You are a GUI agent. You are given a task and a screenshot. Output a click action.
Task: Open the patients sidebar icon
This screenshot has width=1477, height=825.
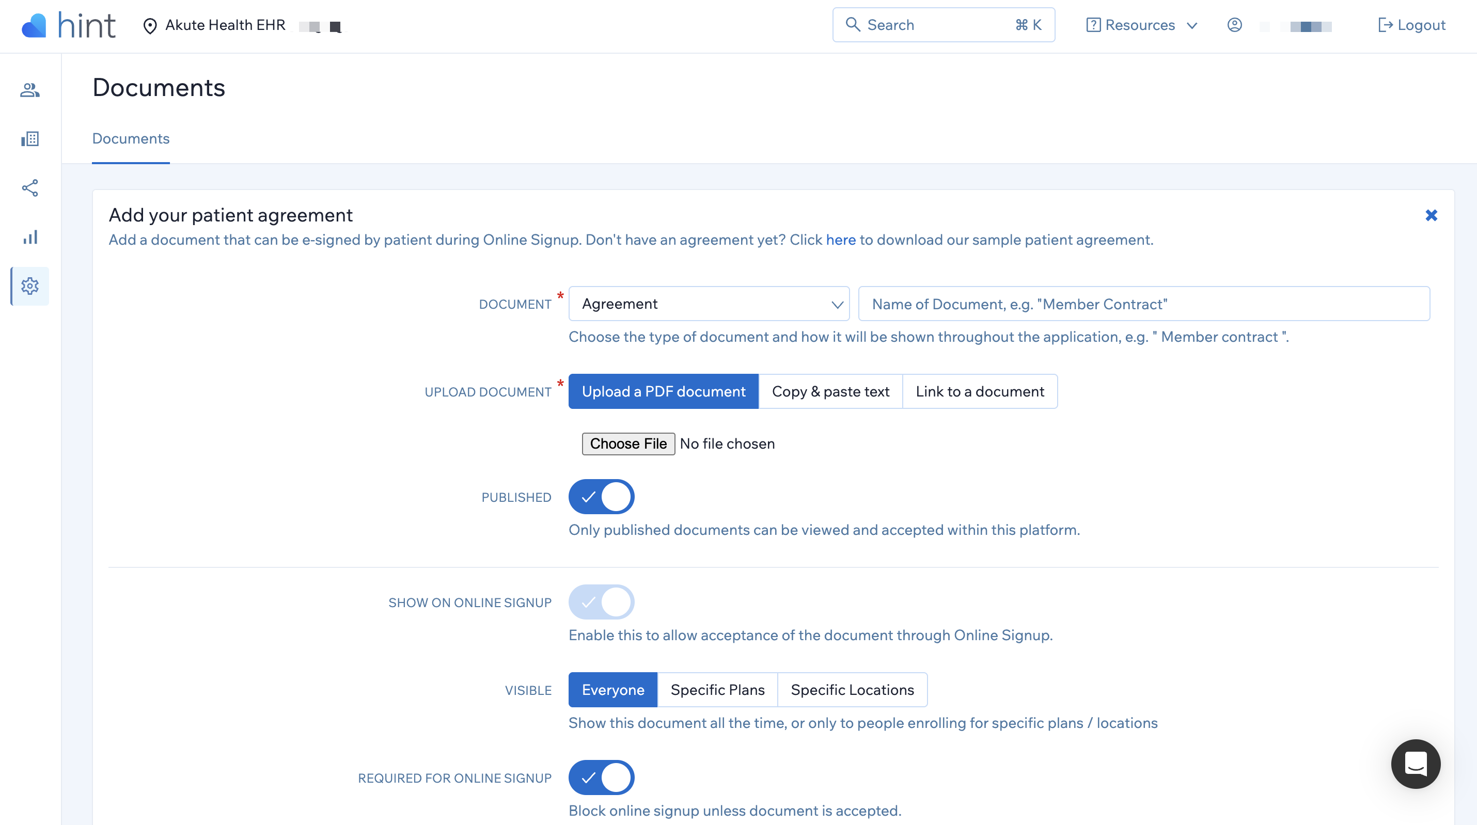(30, 90)
